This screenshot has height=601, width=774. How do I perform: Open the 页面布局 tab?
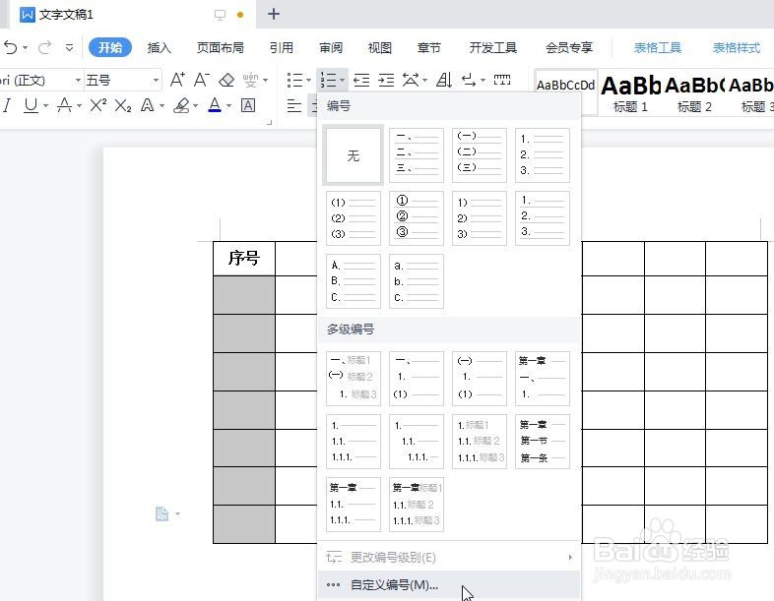[x=221, y=48]
